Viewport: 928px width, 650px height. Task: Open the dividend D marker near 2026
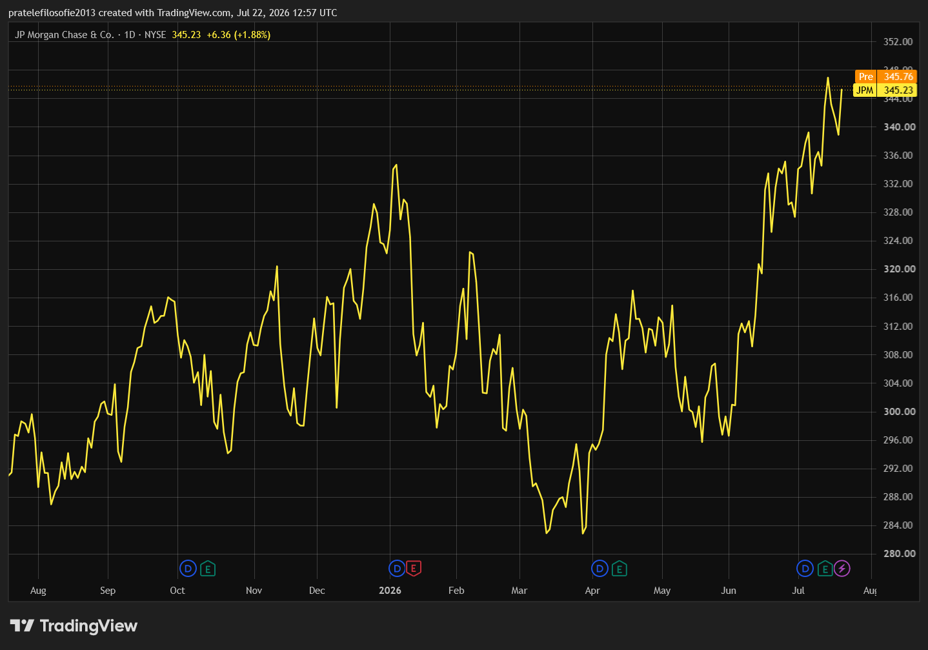pyautogui.click(x=397, y=569)
